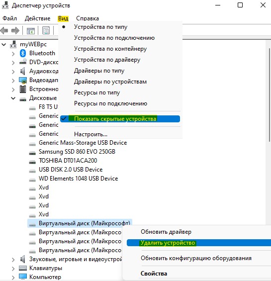This screenshot has width=271, height=281.
Task: Expand the Аудиовходы category
Action: (x=13, y=72)
